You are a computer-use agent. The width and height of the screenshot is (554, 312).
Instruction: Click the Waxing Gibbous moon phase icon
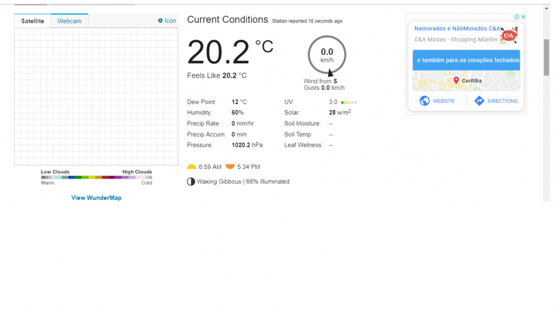click(x=191, y=182)
